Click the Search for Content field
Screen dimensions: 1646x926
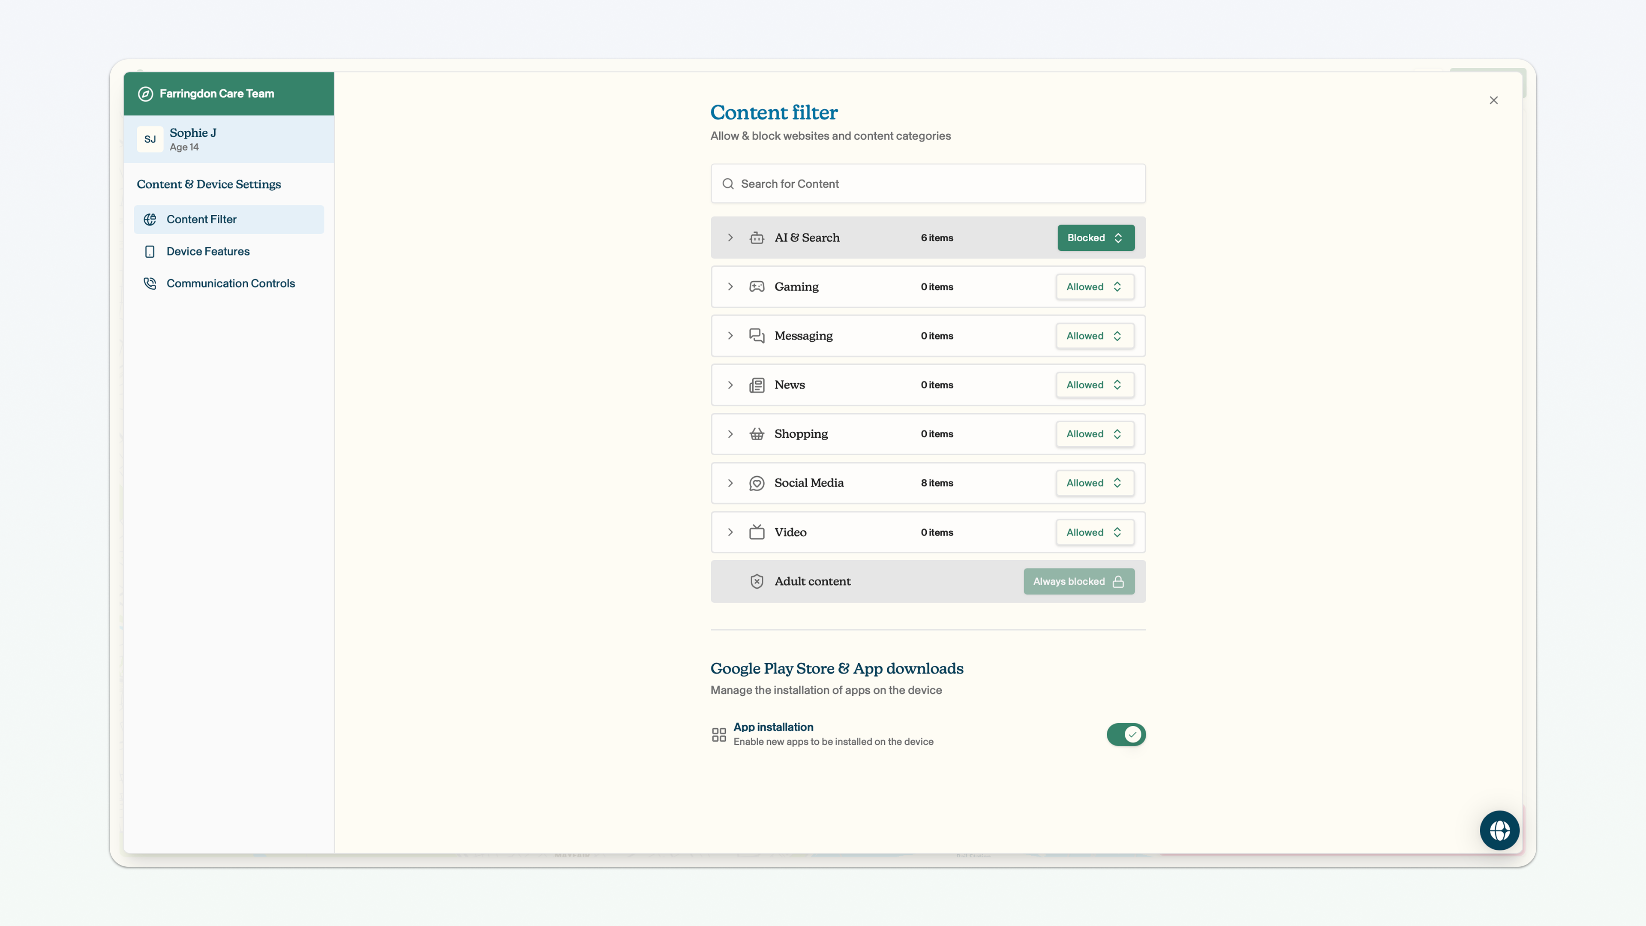click(928, 183)
